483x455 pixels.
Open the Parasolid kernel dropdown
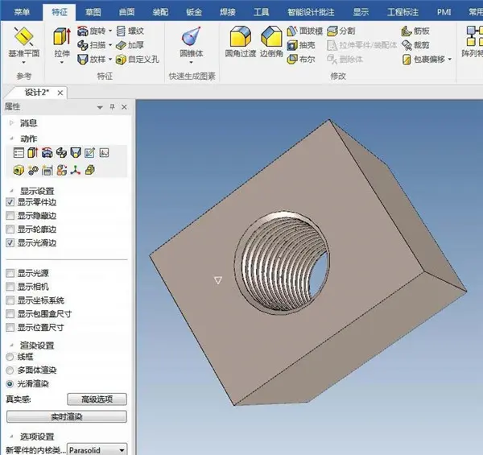97,449
